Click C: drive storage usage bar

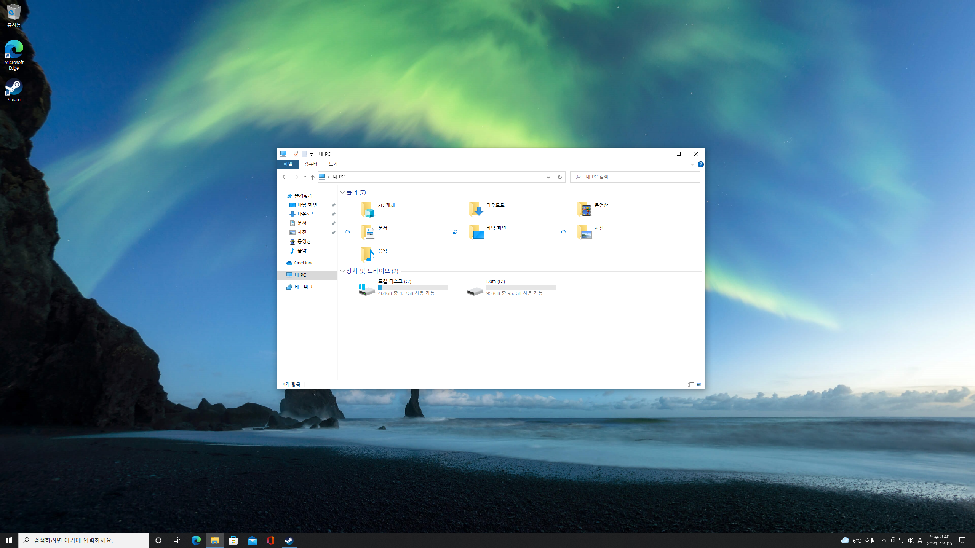click(x=413, y=288)
